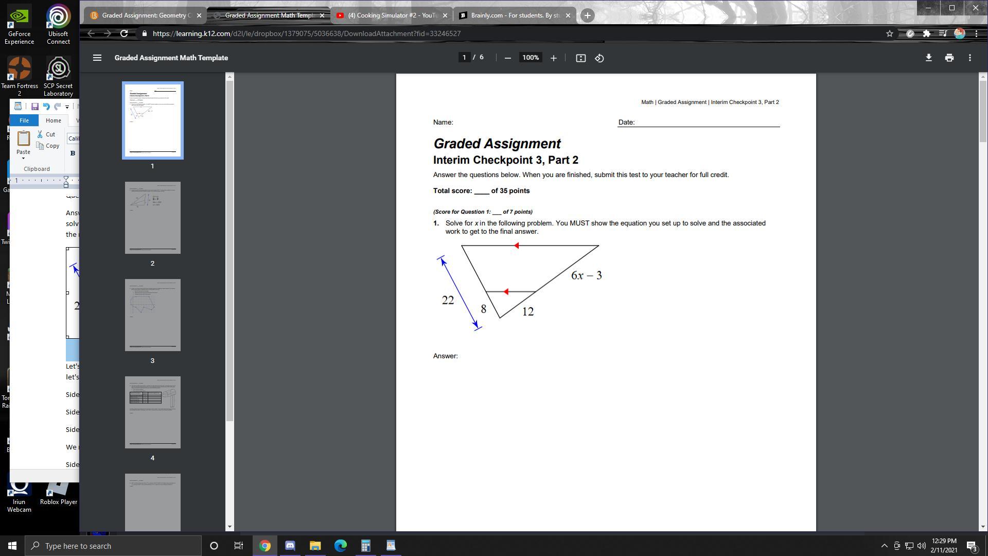The width and height of the screenshot is (988, 556).
Task: Zoom out of the PDF
Action: (507, 58)
